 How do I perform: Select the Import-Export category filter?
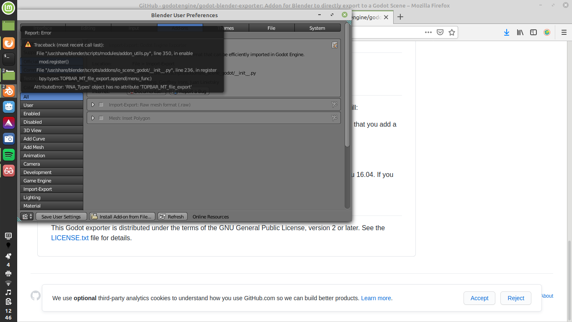[52, 189]
